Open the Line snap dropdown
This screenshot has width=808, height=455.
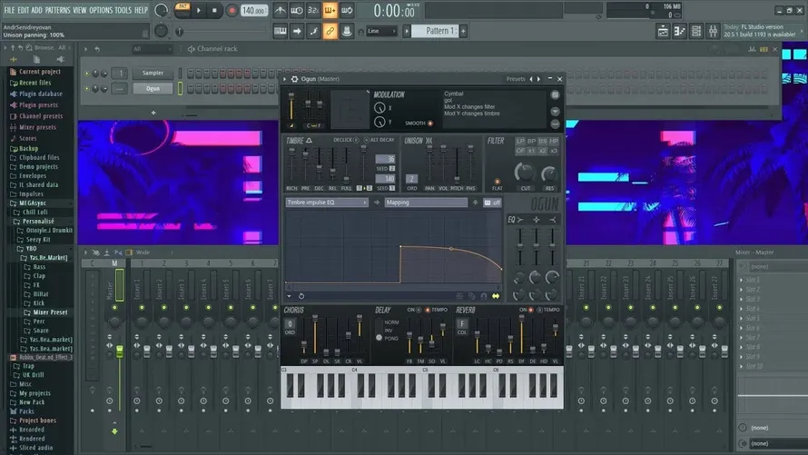[x=382, y=31]
